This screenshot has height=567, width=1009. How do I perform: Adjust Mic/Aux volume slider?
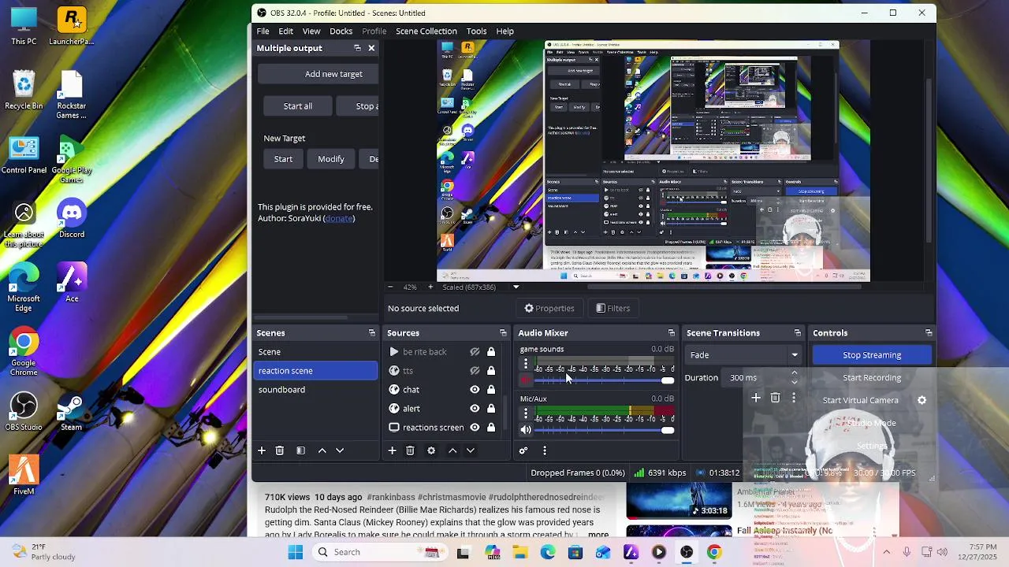(x=605, y=430)
